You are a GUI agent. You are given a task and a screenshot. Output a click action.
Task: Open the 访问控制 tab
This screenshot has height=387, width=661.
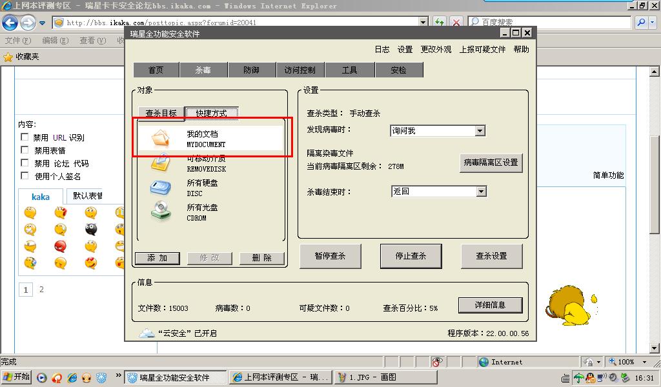pyautogui.click(x=300, y=70)
